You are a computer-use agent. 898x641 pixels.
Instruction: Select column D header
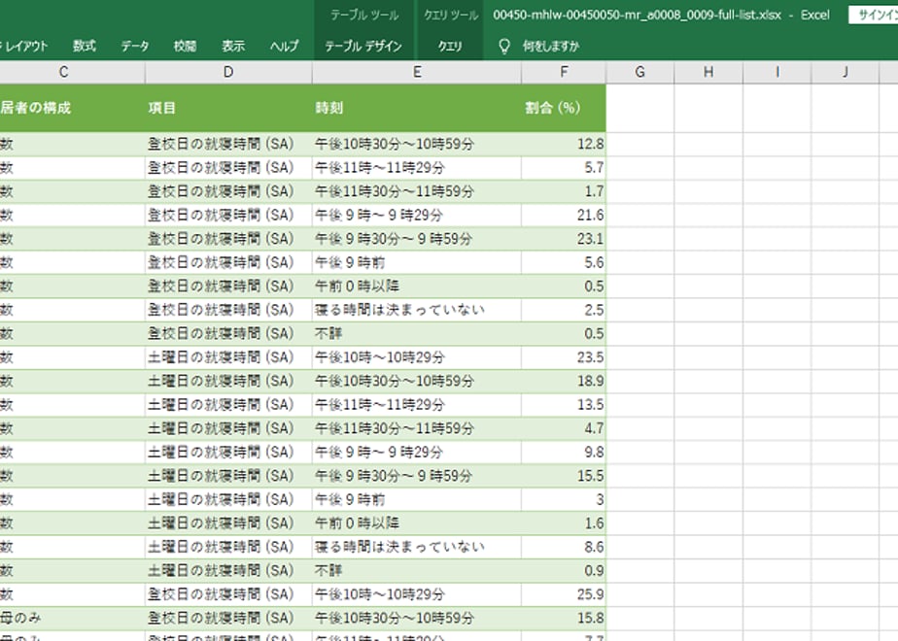tap(228, 72)
